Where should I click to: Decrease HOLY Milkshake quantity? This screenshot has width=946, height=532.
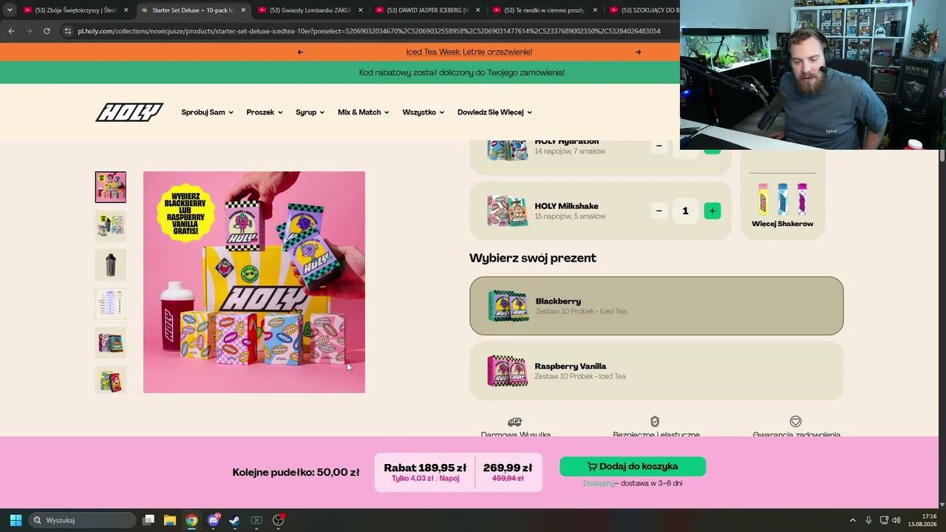[659, 211]
